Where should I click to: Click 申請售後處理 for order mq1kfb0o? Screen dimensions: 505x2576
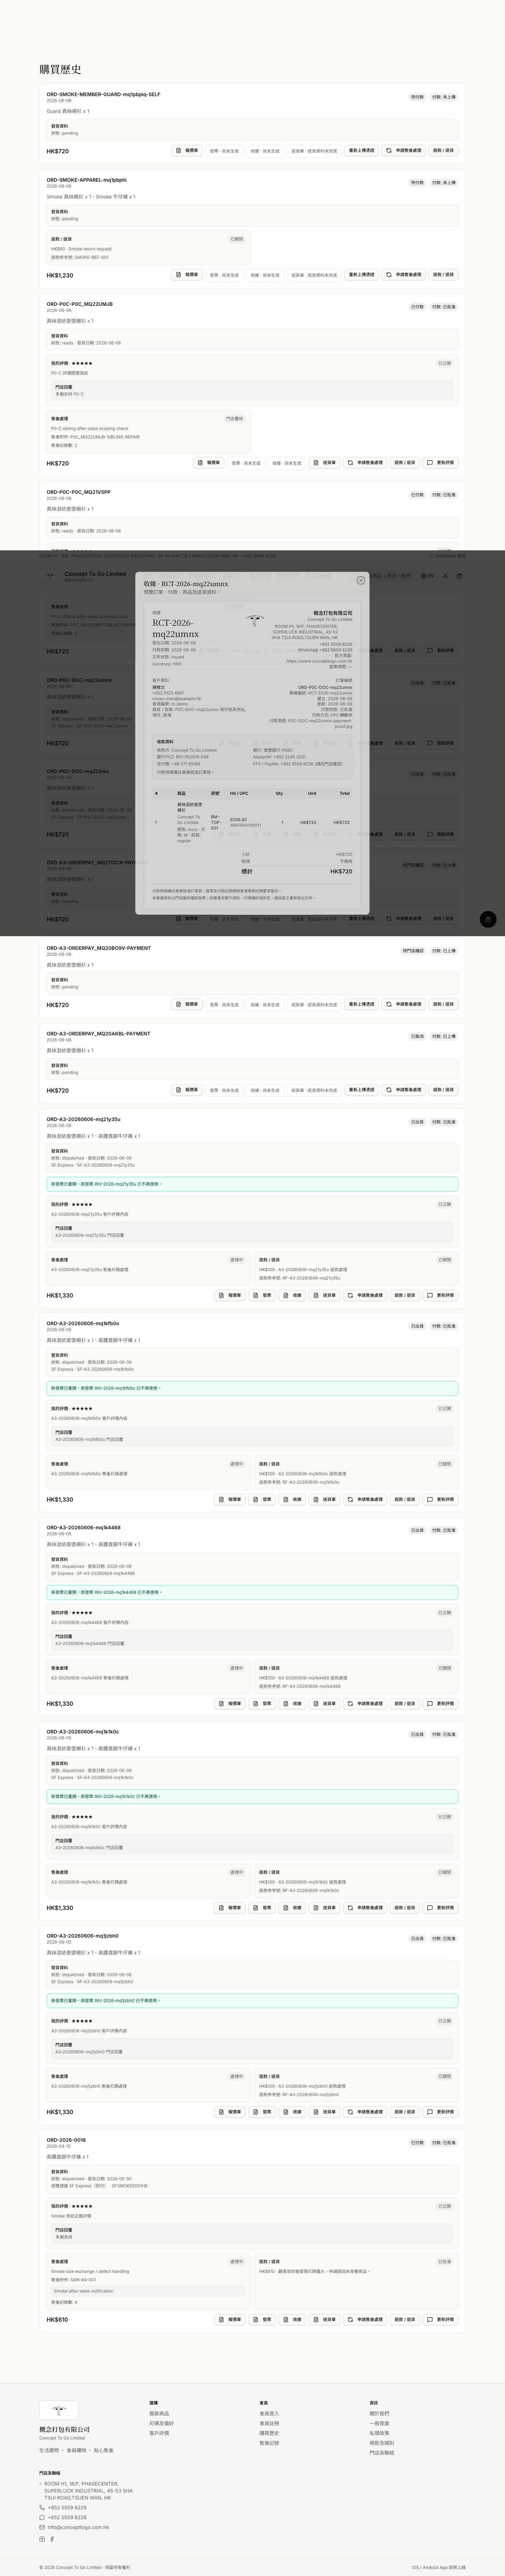[365, 1500]
